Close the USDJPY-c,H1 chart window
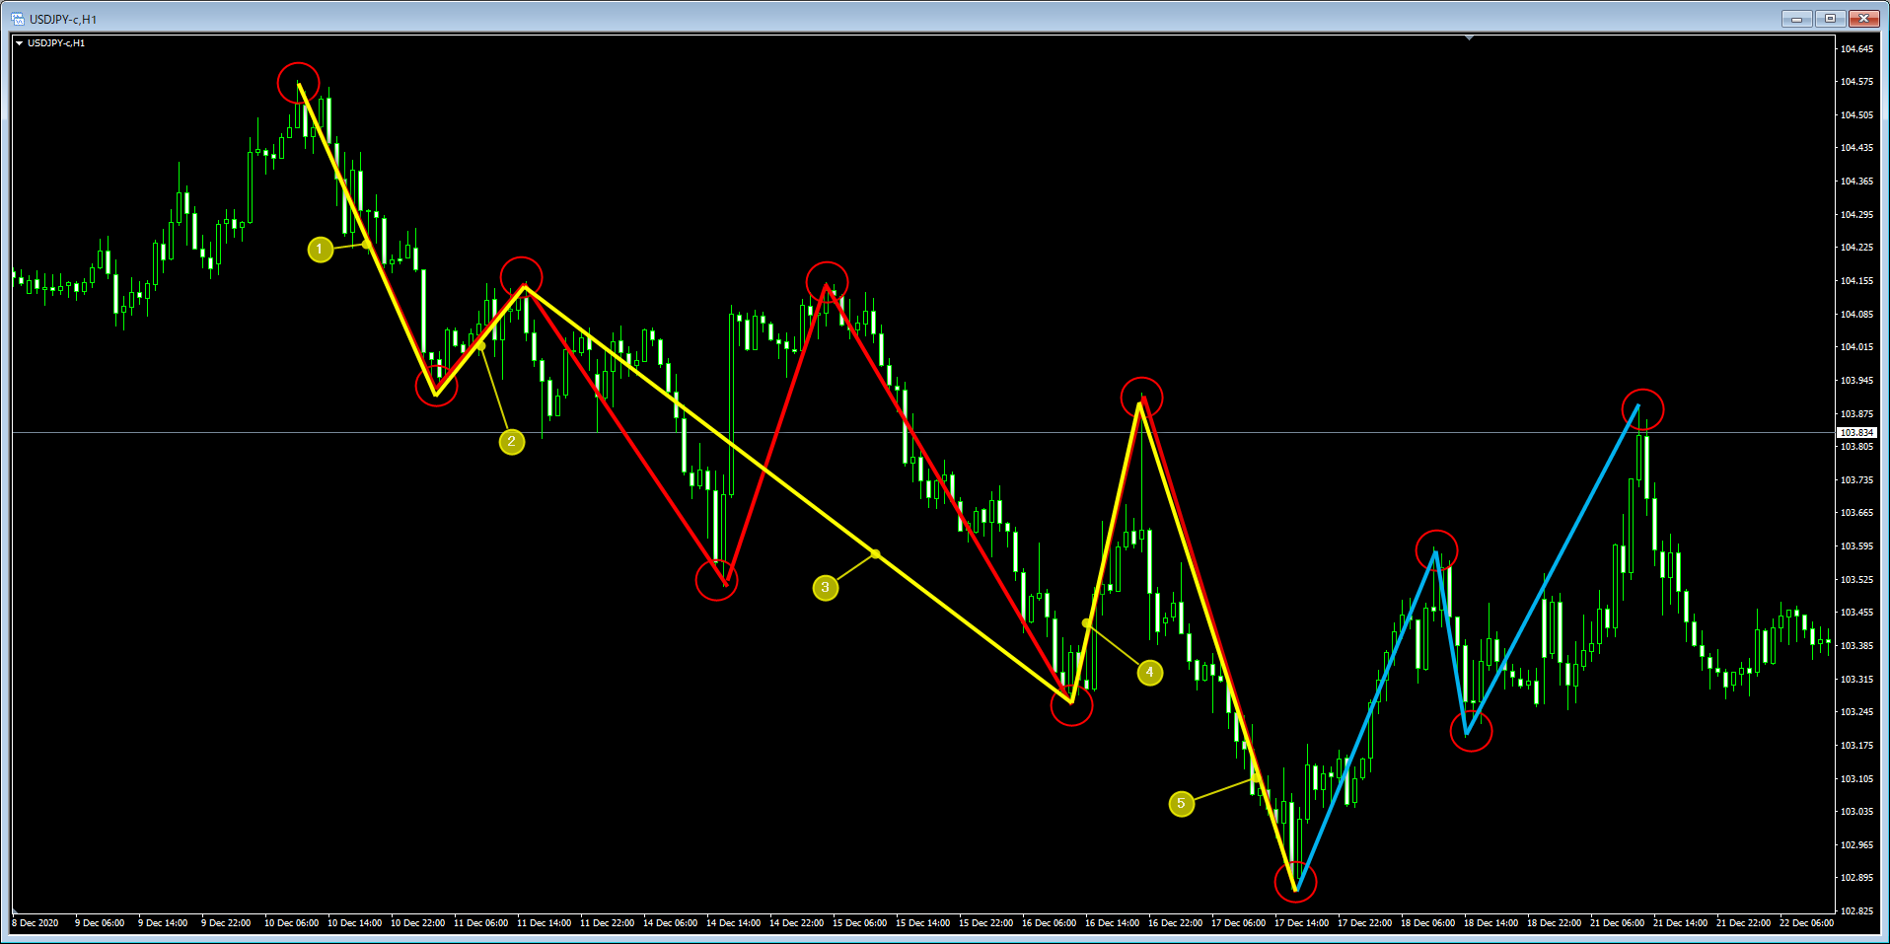The width and height of the screenshot is (1890, 944). pyautogui.click(x=1863, y=19)
